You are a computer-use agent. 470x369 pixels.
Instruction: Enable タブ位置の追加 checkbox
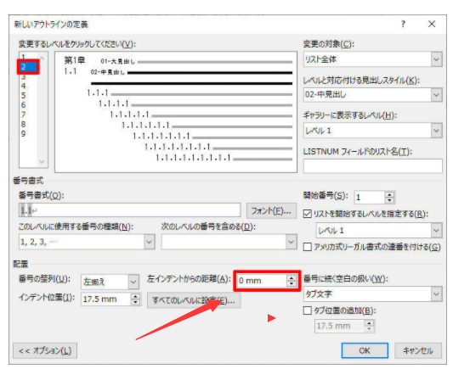click(307, 310)
